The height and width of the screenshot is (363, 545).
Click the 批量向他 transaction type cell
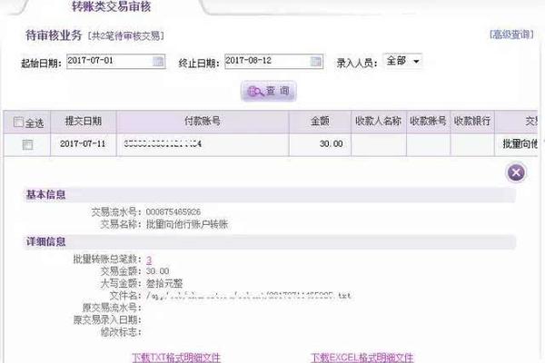coord(517,143)
